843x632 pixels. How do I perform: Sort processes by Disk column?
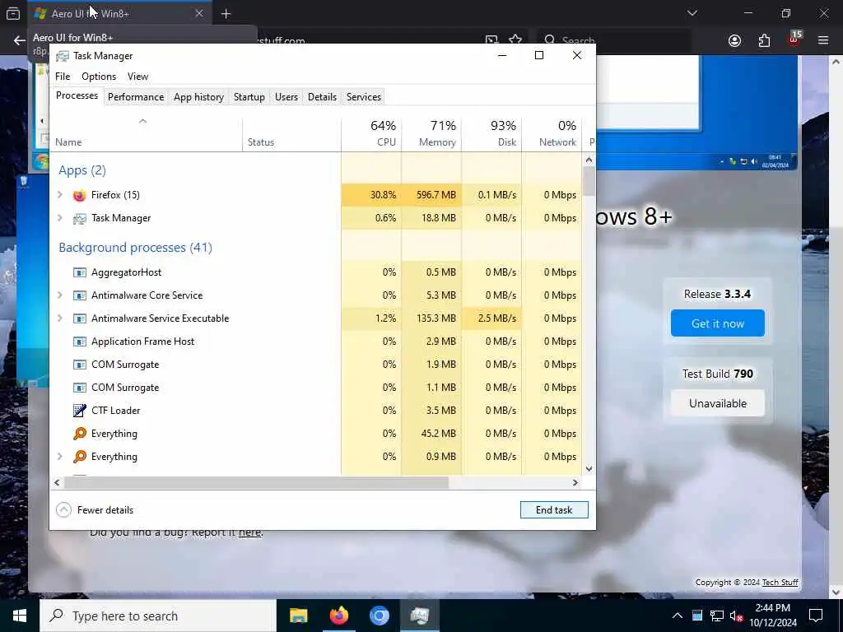point(492,133)
